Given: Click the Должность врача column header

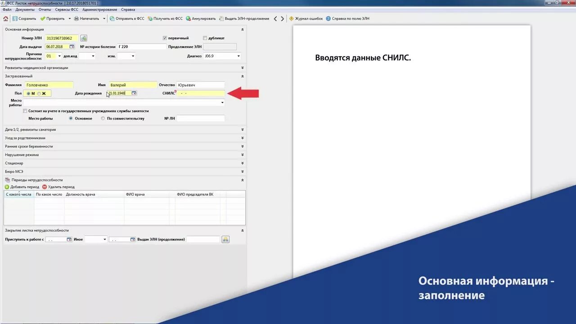Looking at the screenshot, I should pyautogui.click(x=94, y=194).
